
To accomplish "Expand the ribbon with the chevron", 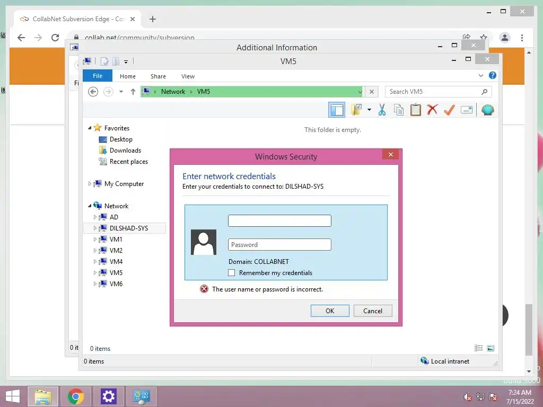I will pyautogui.click(x=480, y=75).
